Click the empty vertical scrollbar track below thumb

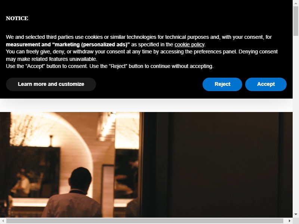[x=296, y=124]
